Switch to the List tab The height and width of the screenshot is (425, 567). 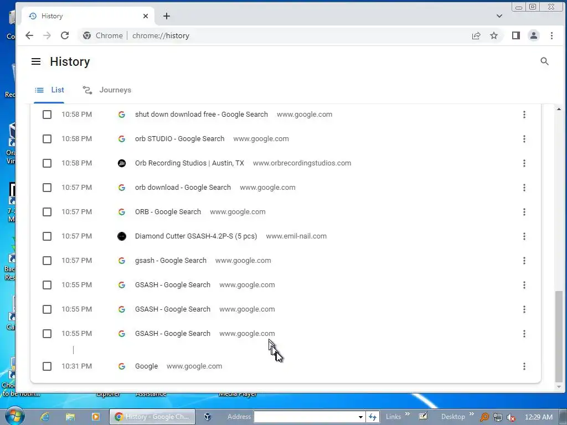pyautogui.click(x=49, y=90)
